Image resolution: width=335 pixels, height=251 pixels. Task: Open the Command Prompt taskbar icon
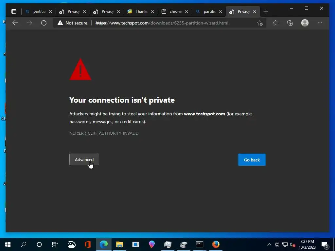pos(200,244)
